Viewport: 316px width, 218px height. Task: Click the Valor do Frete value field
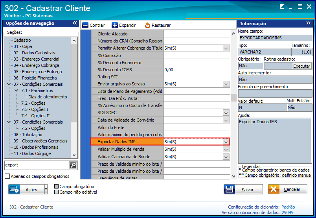click(197, 127)
